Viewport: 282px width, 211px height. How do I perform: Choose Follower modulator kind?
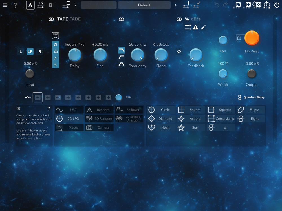129,110
